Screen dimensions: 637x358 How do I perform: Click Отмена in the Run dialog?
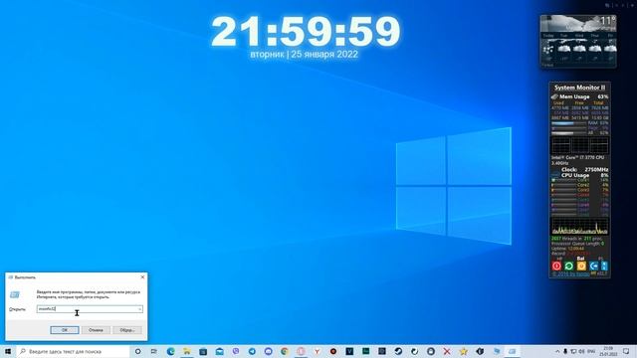(96, 330)
